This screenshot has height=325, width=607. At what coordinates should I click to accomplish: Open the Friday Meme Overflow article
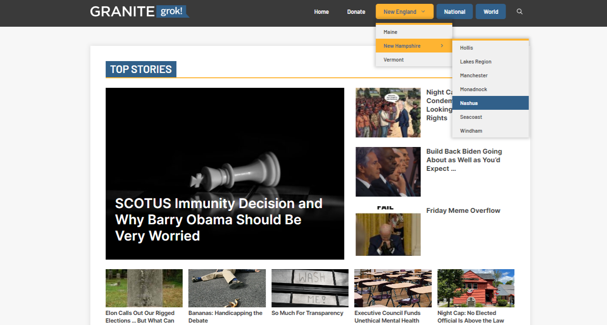[463, 210]
